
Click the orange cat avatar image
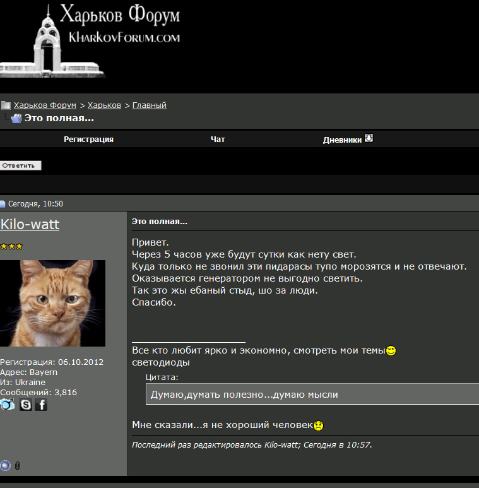tap(53, 303)
